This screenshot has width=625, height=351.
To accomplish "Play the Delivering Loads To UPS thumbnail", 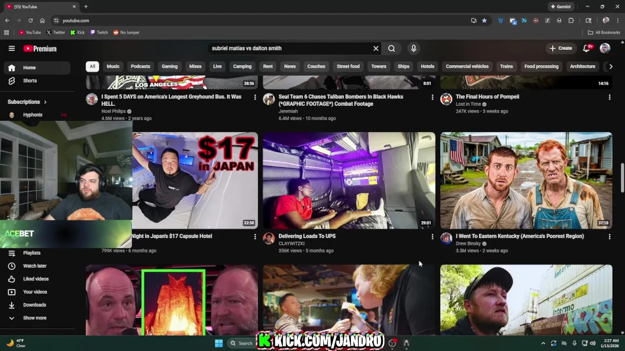I will pos(349,180).
